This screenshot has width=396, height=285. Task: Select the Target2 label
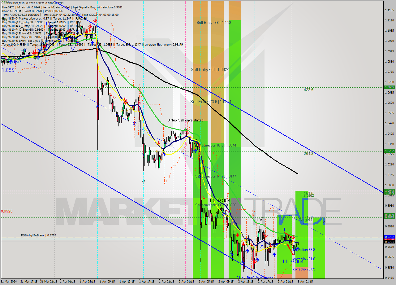pyautogui.click(x=308, y=195)
